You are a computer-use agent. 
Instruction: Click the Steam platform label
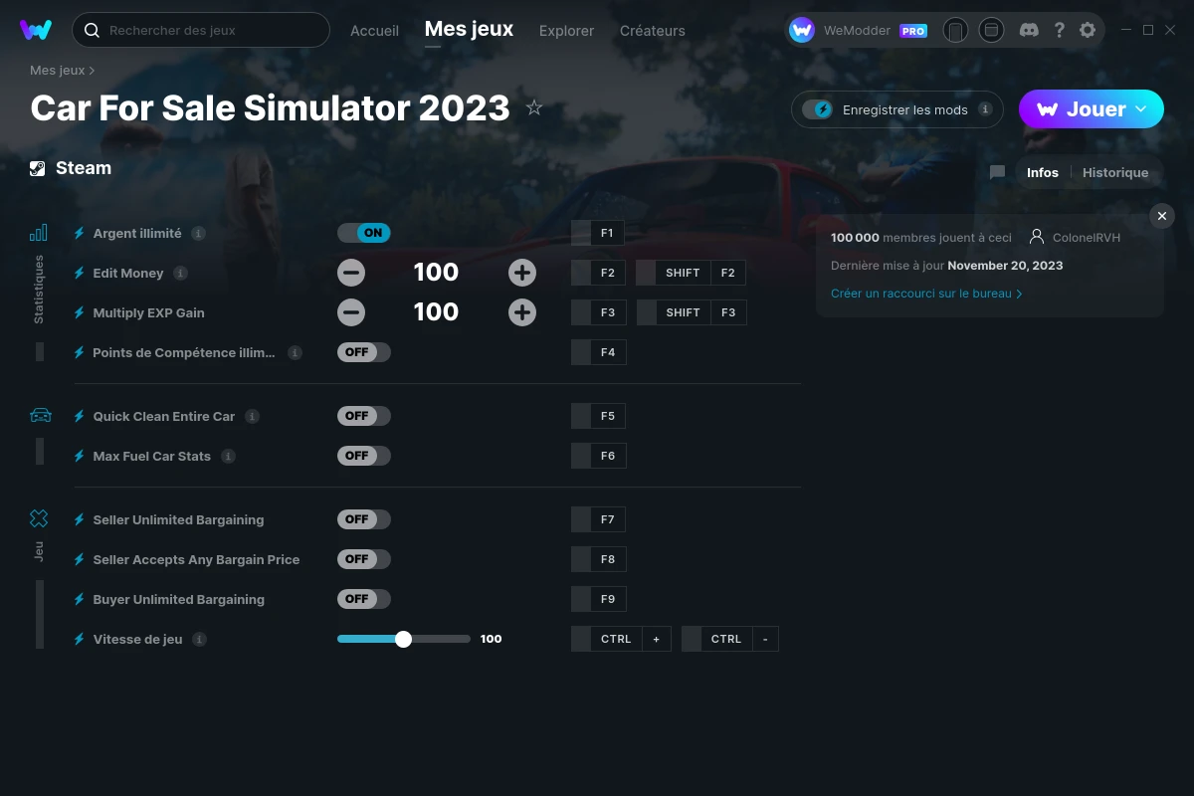[x=84, y=168]
